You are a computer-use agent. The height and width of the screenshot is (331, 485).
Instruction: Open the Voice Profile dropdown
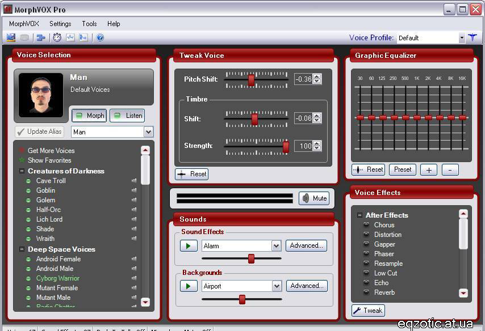462,37
